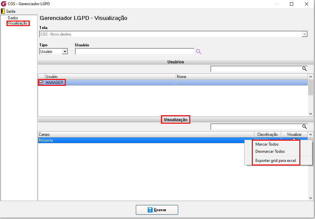315x219 pixels.
Task: Click the Saída exit door icon
Action: click(3, 11)
